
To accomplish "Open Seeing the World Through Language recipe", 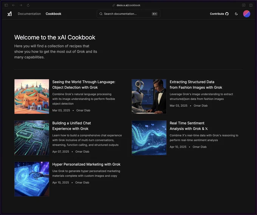I will click(84, 85).
